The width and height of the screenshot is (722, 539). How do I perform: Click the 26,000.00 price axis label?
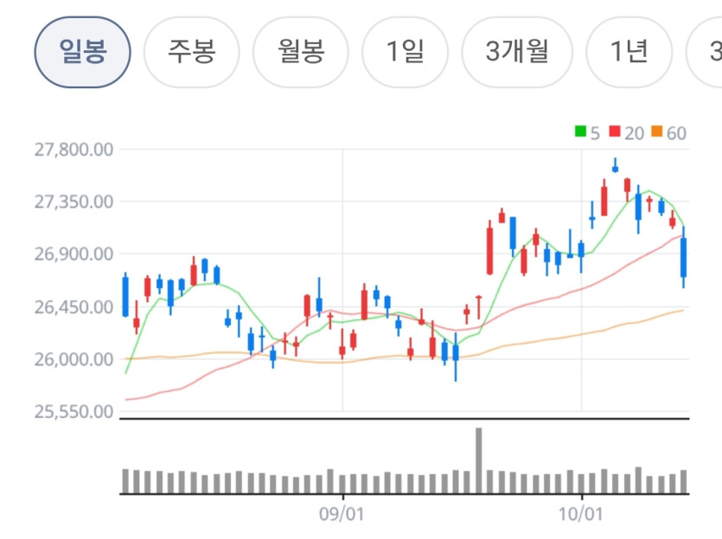[73, 359]
